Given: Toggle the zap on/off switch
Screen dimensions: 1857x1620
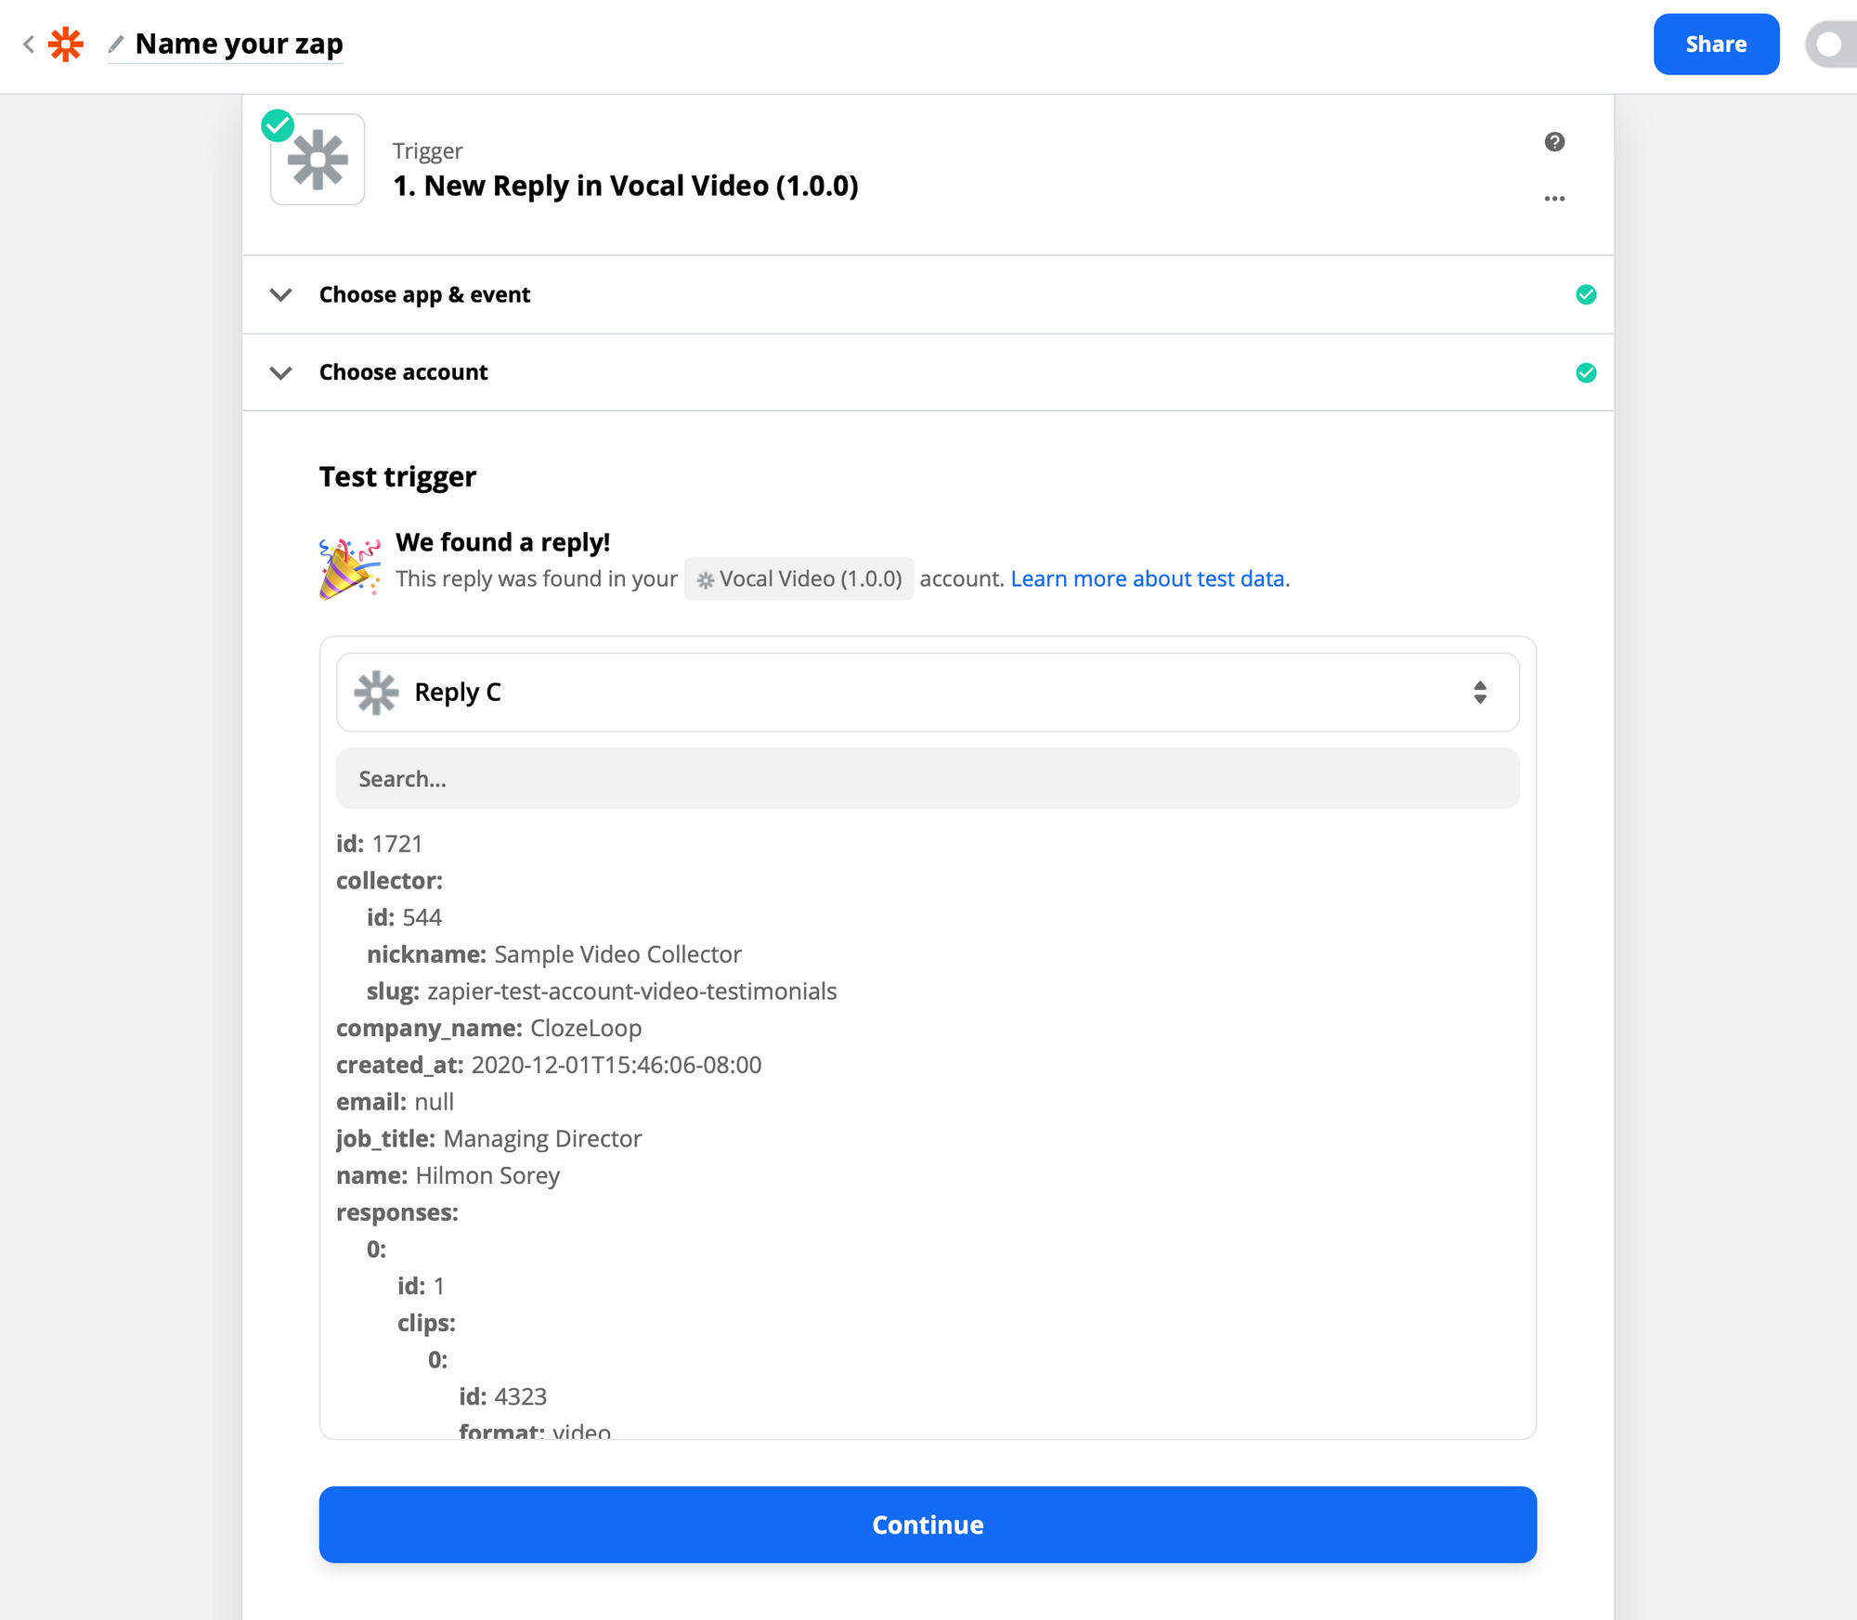Looking at the screenshot, I should click(1829, 45).
